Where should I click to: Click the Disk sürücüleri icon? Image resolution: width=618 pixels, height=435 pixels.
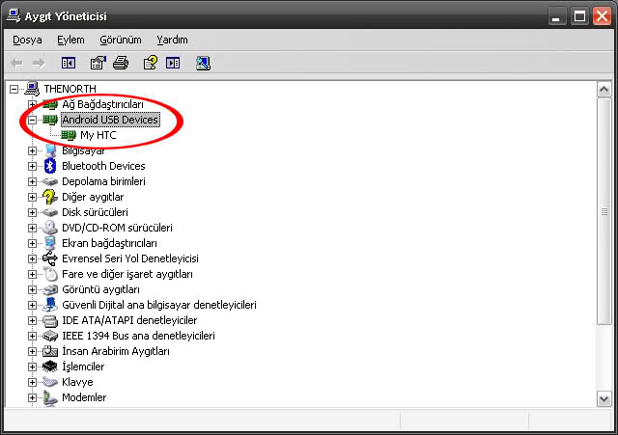point(50,212)
